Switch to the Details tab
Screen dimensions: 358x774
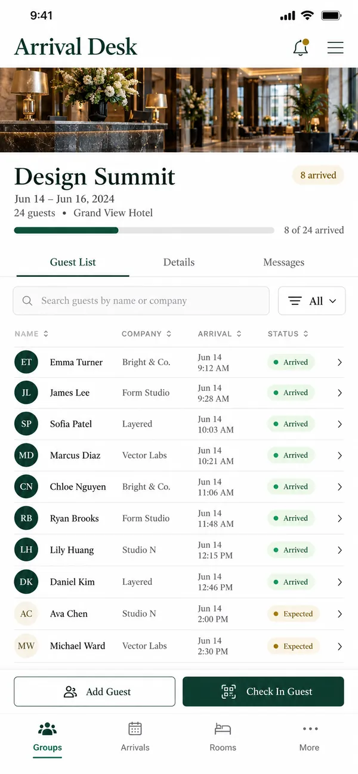click(179, 262)
